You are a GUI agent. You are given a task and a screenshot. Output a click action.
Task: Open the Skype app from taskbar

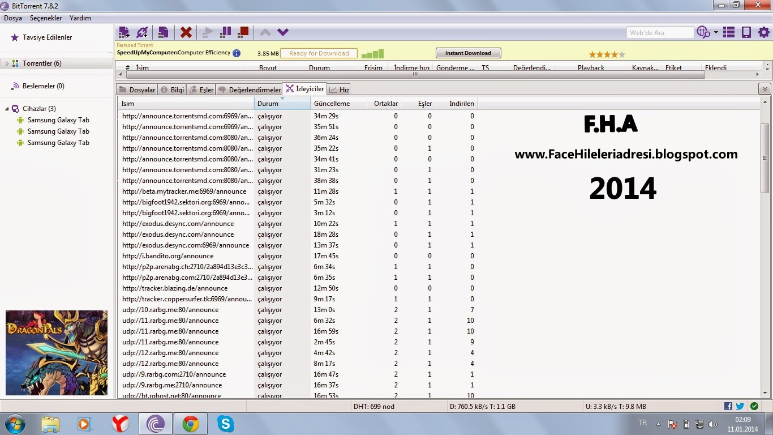[225, 424]
